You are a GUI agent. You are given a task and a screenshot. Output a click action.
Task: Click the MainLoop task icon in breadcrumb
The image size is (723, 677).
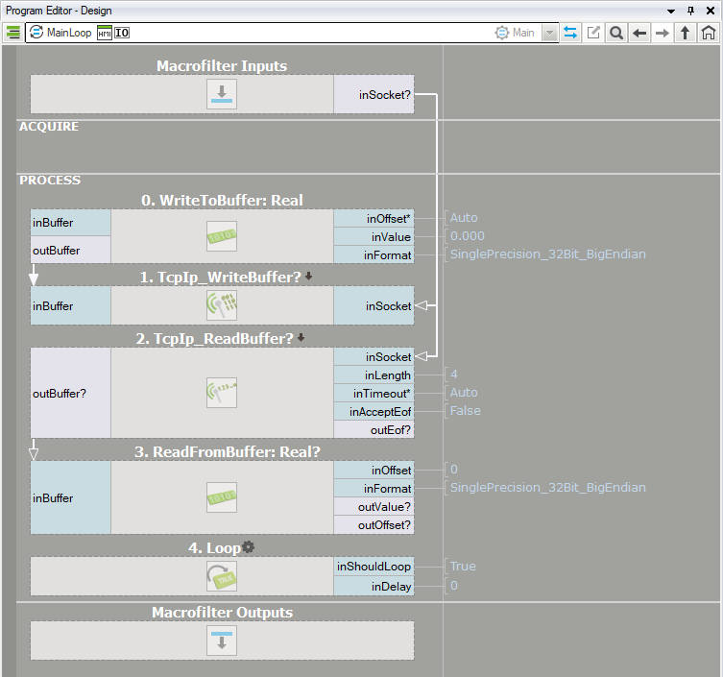(x=36, y=33)
